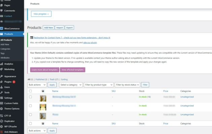Open Attributes submenu item

pyautogui.click(x=5, y=58)
